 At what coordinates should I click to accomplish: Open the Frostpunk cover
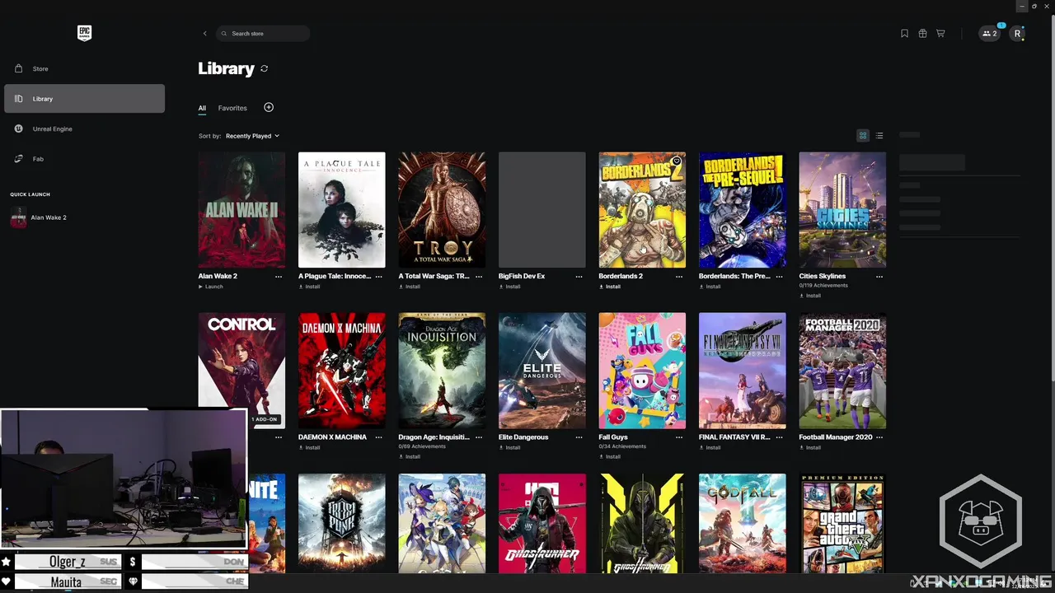(x=341, y=523)
